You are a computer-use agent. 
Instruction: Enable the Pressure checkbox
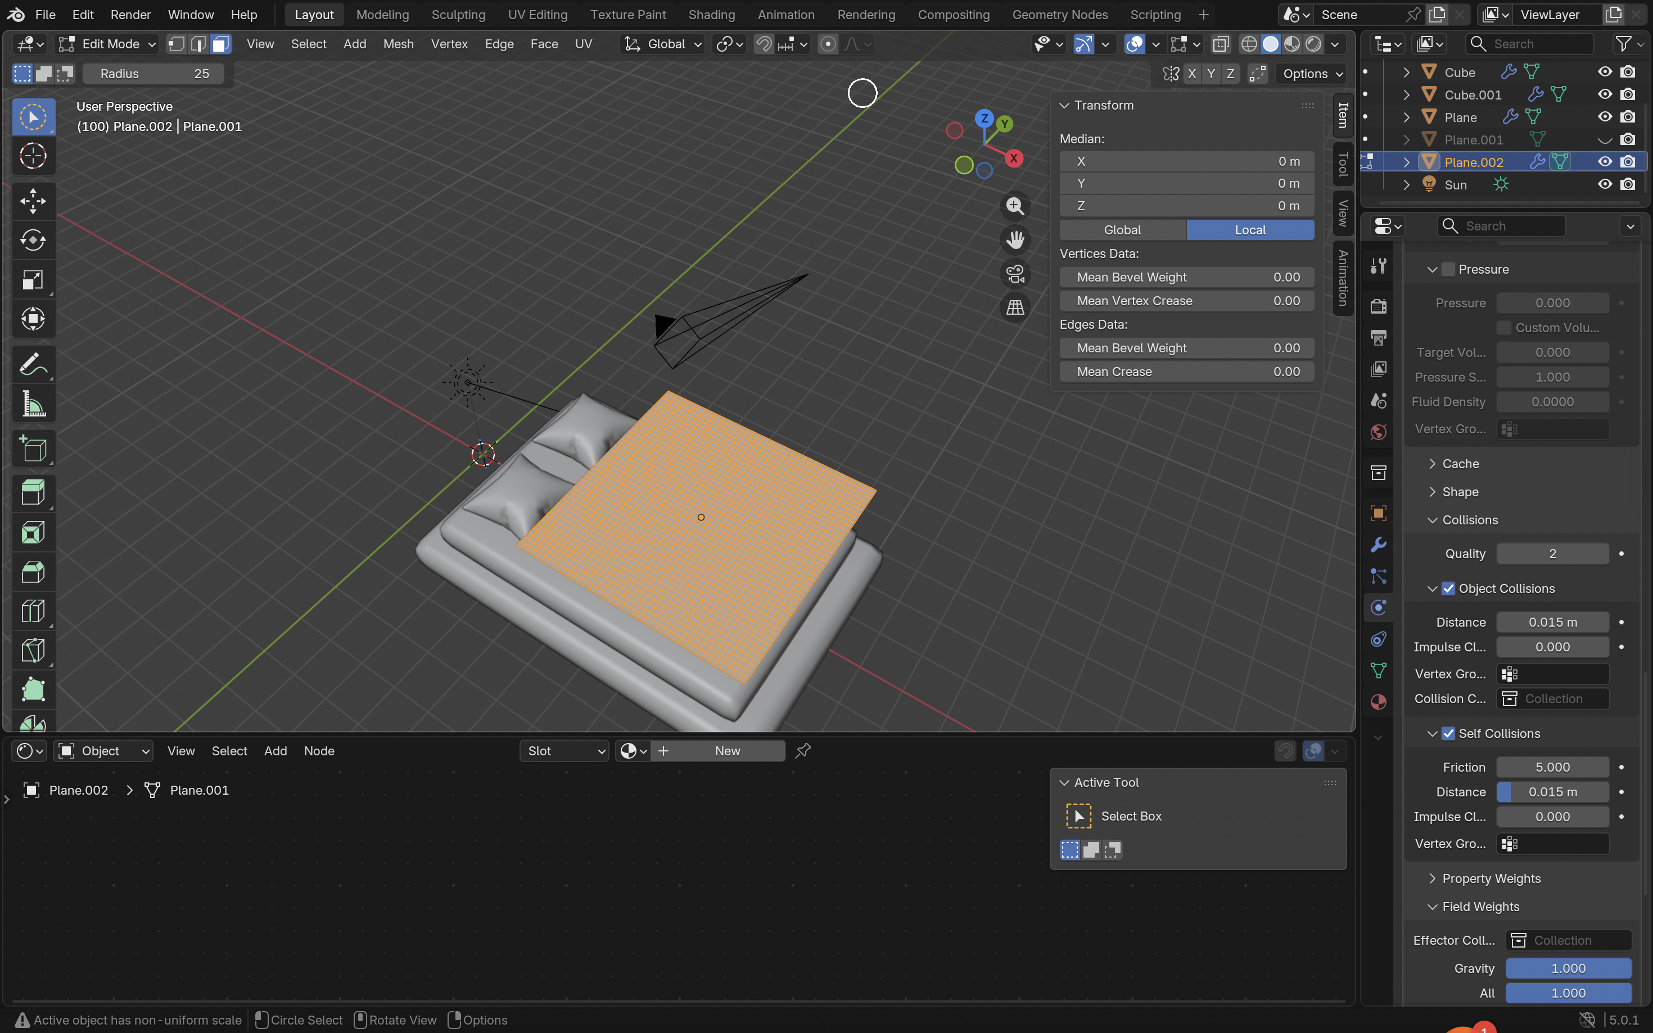tap(1448, 269)
